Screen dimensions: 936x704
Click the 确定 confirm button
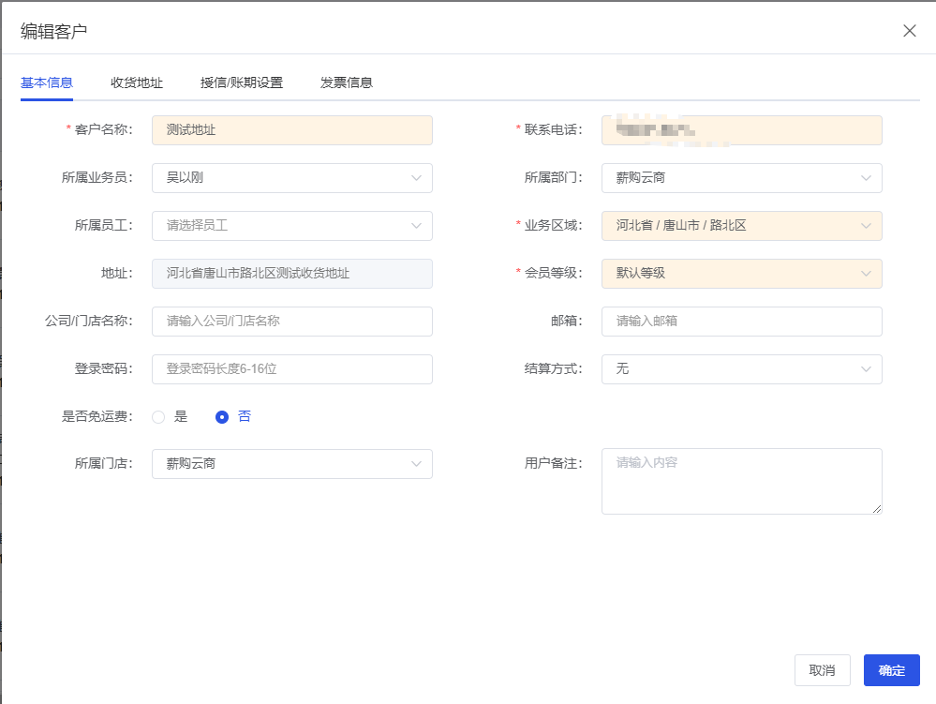891,670
